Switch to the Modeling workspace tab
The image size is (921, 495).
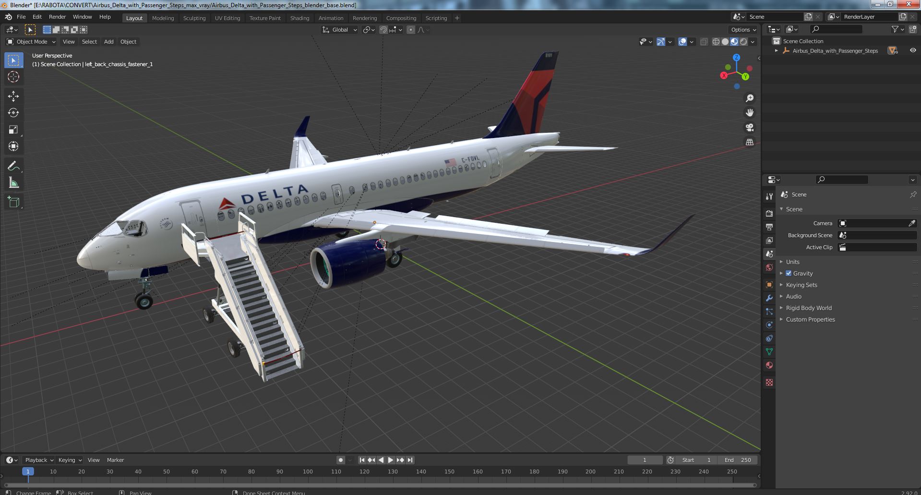click(163, 18)
